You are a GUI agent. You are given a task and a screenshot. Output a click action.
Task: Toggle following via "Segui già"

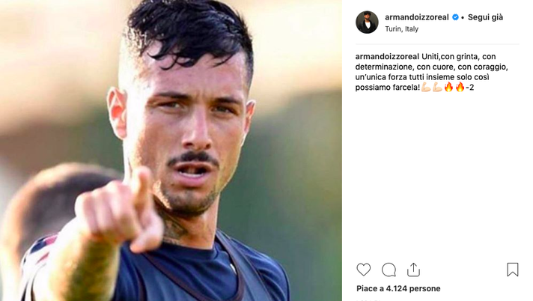pos(485,17)
